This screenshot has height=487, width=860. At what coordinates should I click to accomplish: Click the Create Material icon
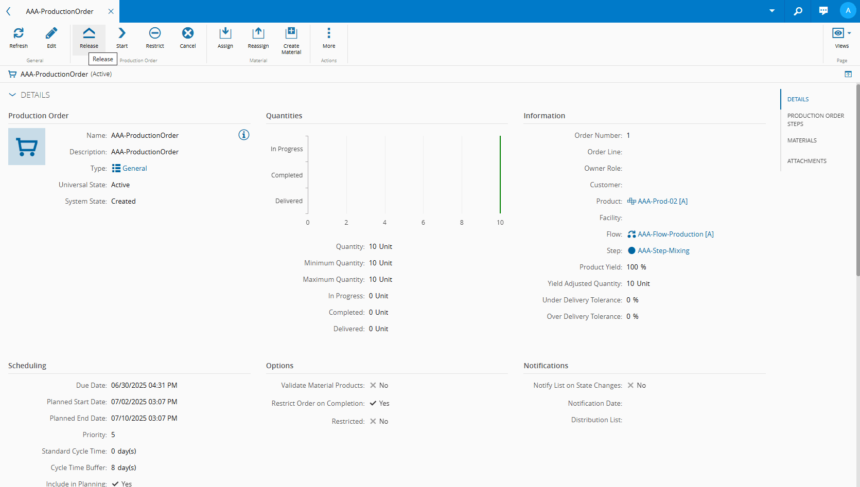291,34
